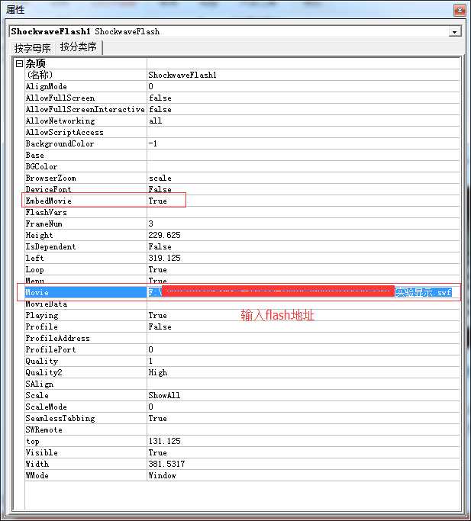
Task: Switch to the 按字母序 tab
Action: pos(32,48)
